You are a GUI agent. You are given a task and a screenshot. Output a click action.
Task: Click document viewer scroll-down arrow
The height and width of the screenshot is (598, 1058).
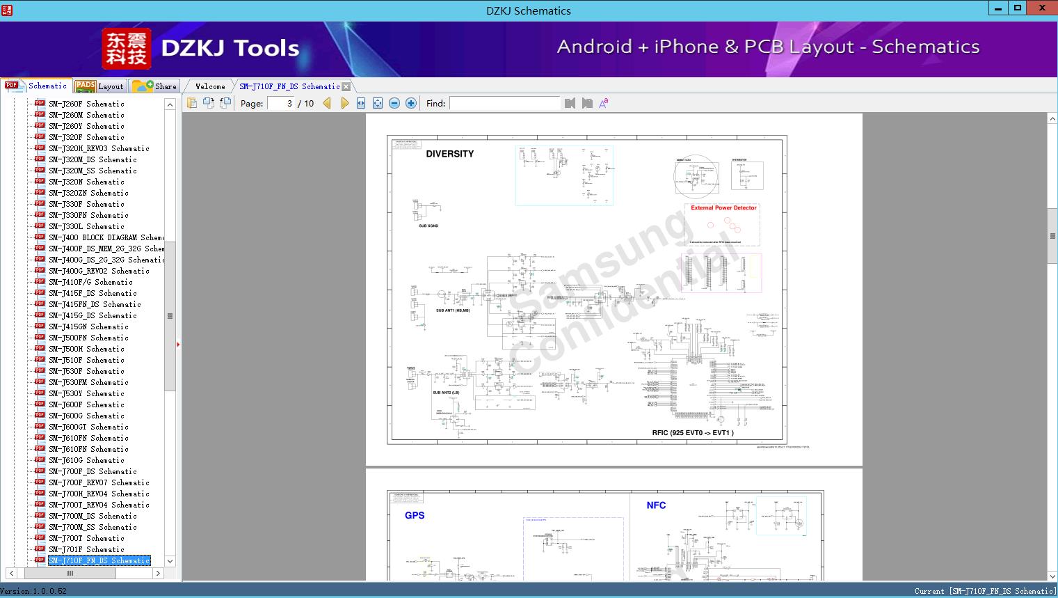(1052, 576)
